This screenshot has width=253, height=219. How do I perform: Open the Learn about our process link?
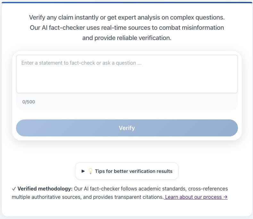click(x=196, y=197)
